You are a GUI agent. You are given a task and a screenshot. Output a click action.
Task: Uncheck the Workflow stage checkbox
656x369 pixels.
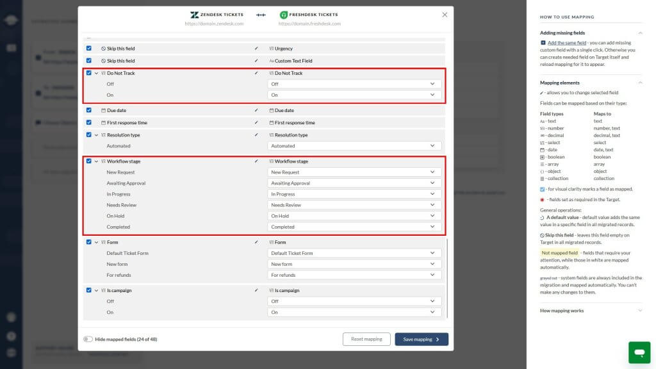[x=88, y=161]
